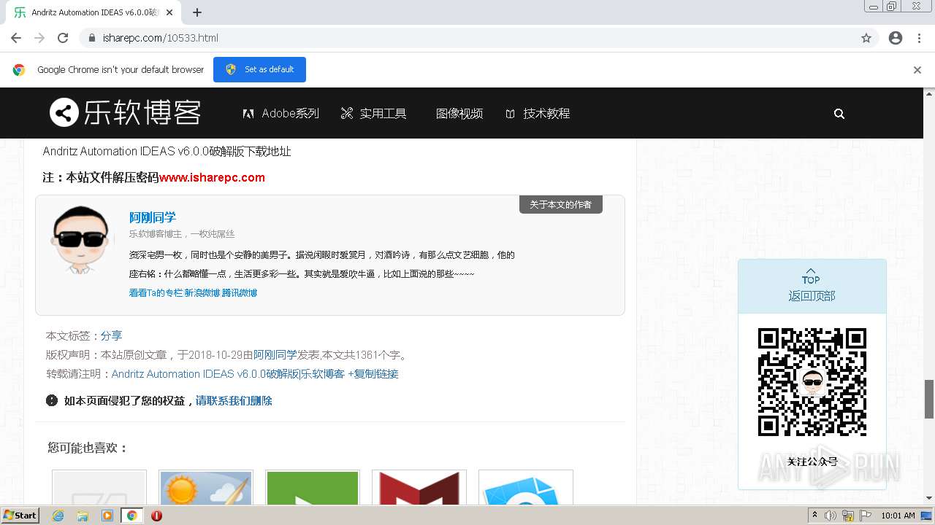Open the Chrome three-dot menu
This screenshot has width=935, height=525.
tap(919, 38)
